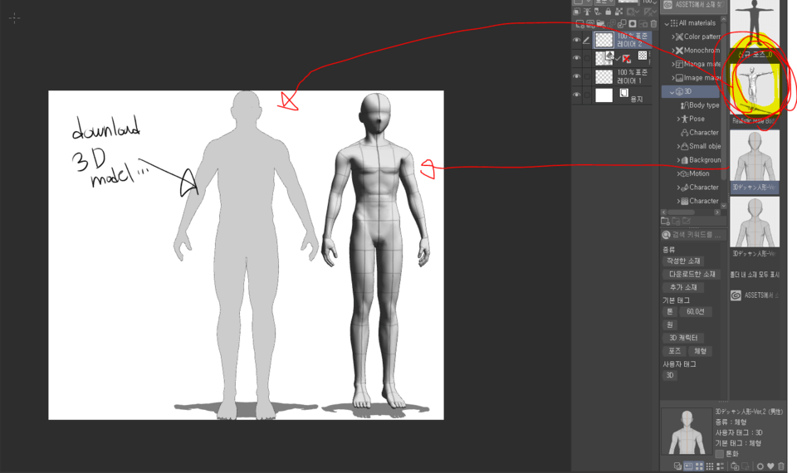797x473 pixels.
Task: Enable the 톤화 checkbox
Action: [719, 454]
